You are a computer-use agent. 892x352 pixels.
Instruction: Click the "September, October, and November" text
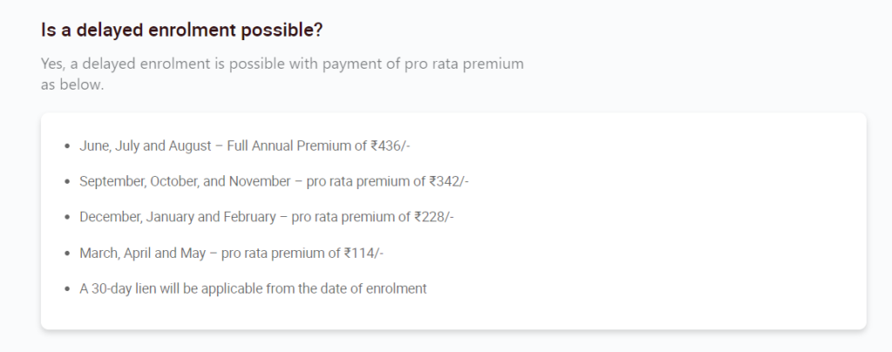click(x=185, y=181)
